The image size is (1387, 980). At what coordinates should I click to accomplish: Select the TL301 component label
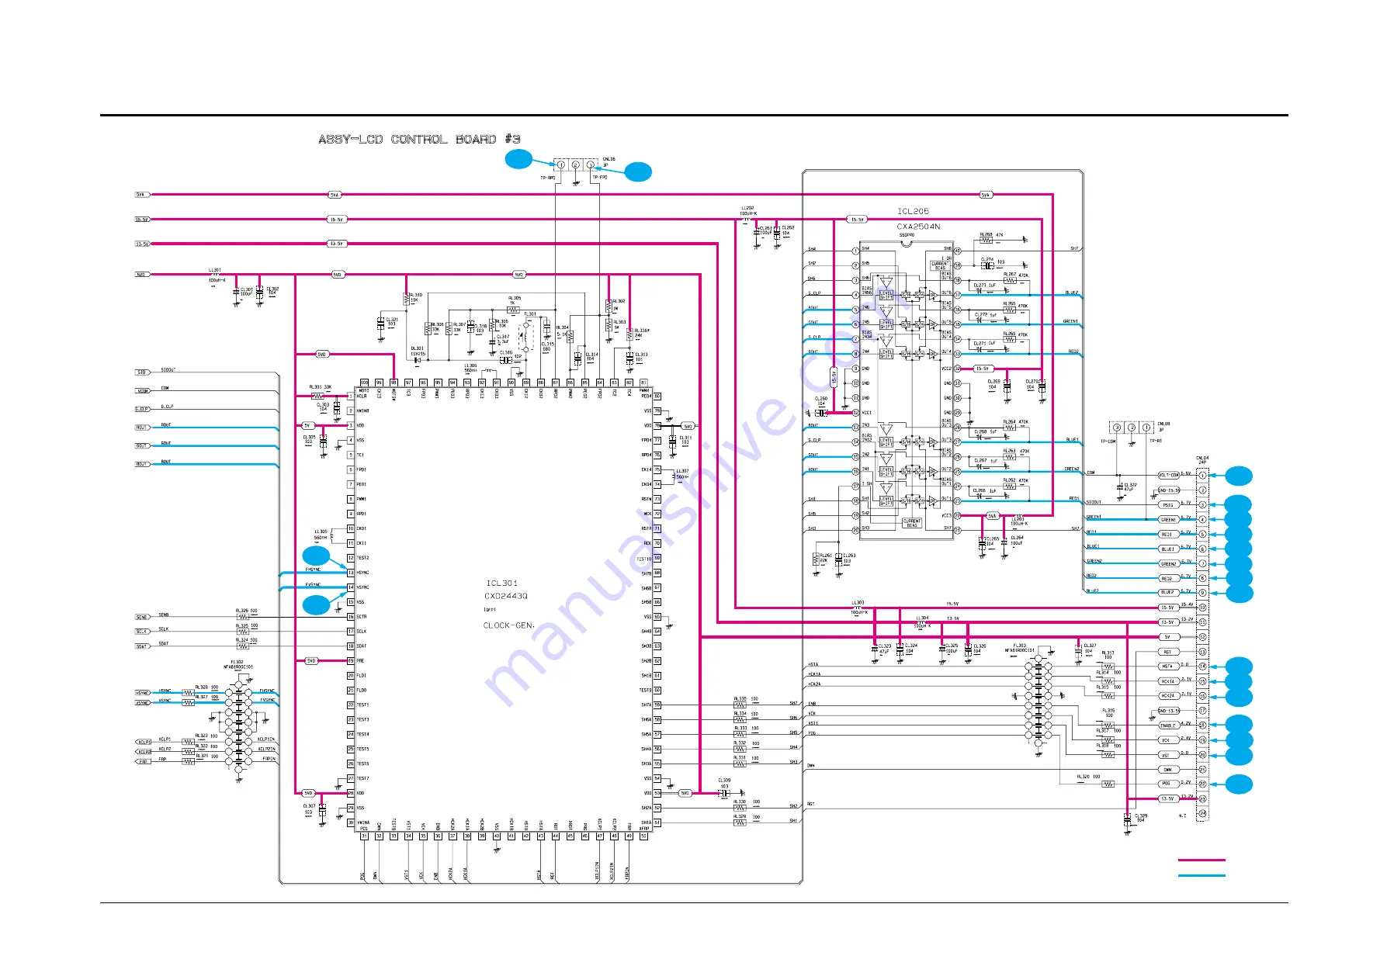(x=530, y=314)
